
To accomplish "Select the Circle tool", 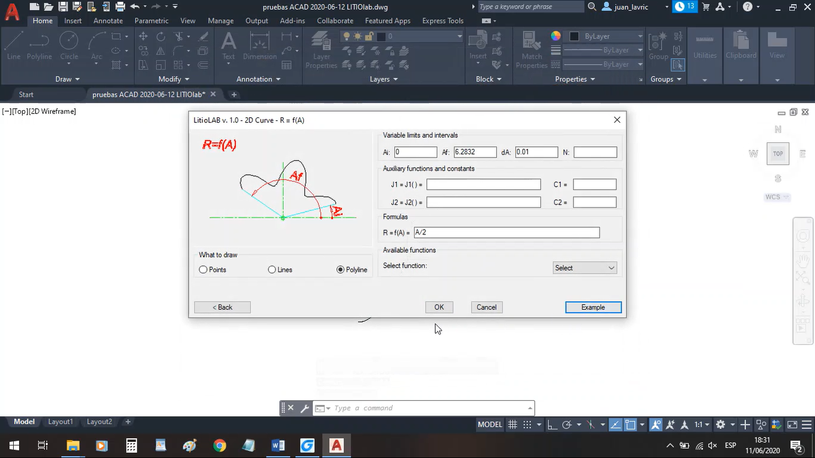I will 69,45.
